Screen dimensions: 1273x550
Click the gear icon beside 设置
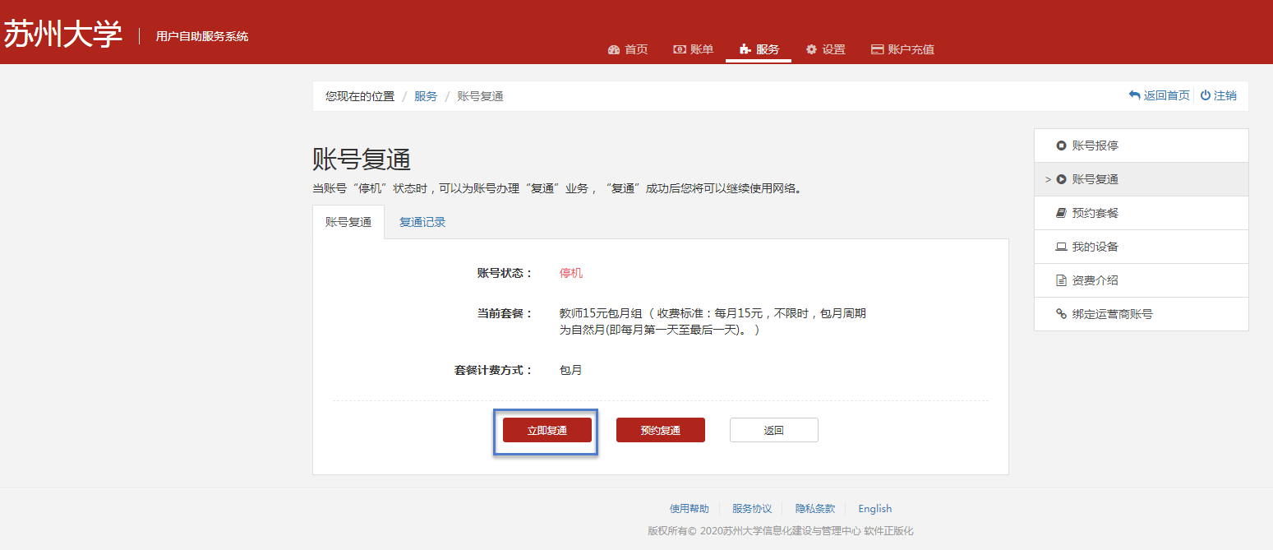click(x=812, y=49)
